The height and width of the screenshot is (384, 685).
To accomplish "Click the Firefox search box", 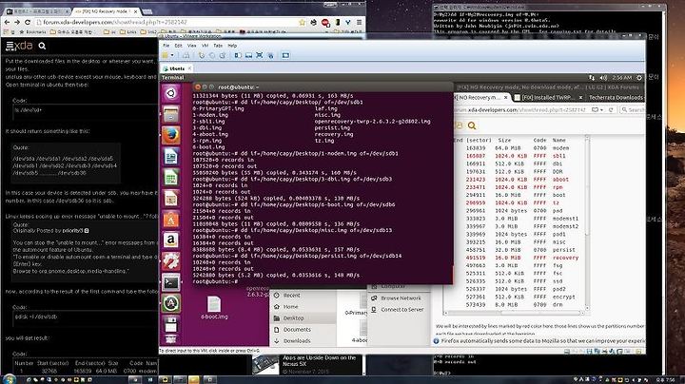I will click(x=632, y=110).
